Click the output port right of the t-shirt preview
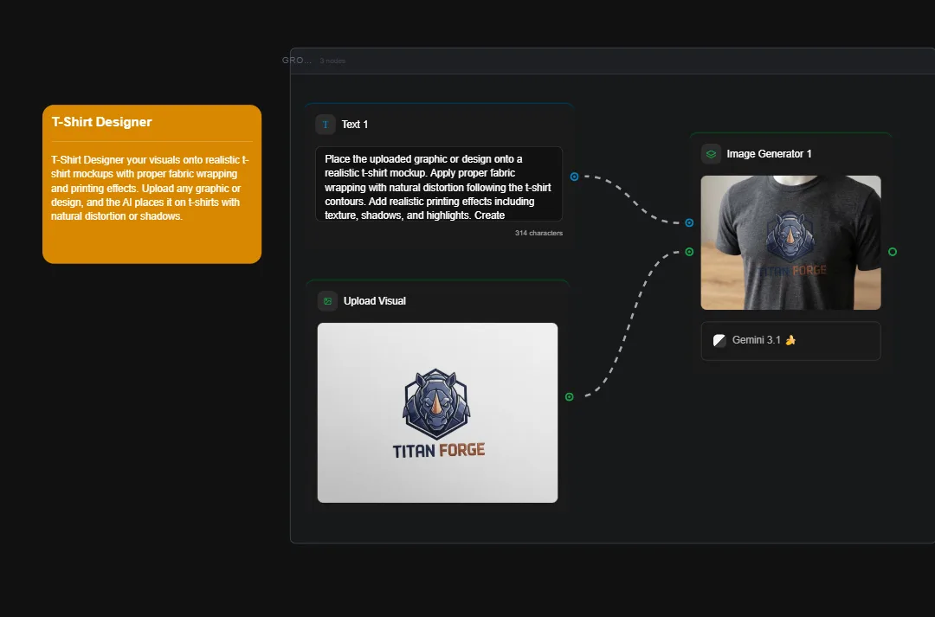The width and height of the screenshot is (935, 617). point(893,252)
